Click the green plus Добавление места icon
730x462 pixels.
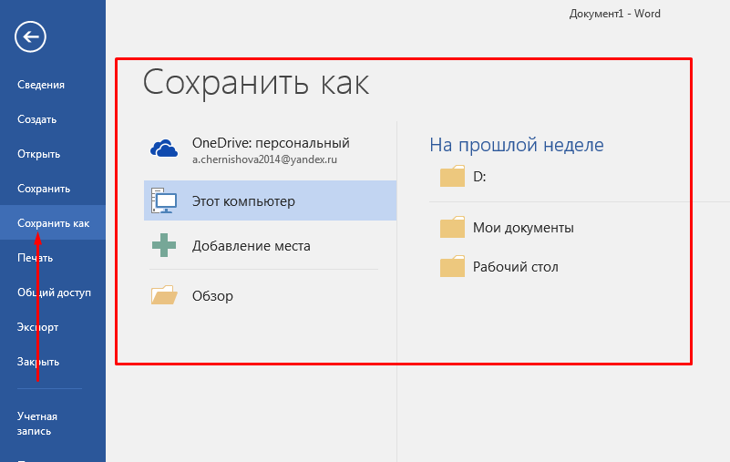164,246
